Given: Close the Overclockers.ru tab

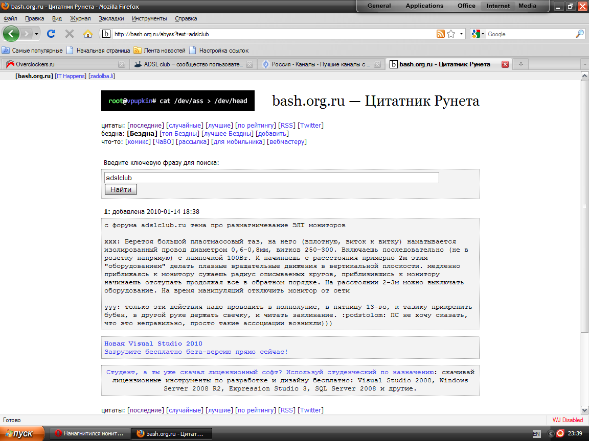Looking at the screenshot, I should click(122, 64).
